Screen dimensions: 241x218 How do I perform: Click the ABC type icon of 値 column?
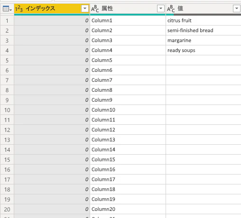click(171, 9)
